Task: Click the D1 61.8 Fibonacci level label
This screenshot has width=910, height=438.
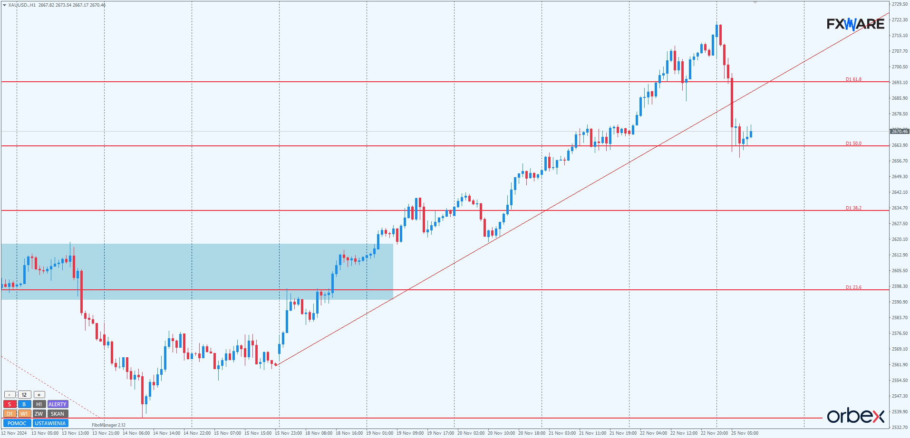Action: click(853, 79)
